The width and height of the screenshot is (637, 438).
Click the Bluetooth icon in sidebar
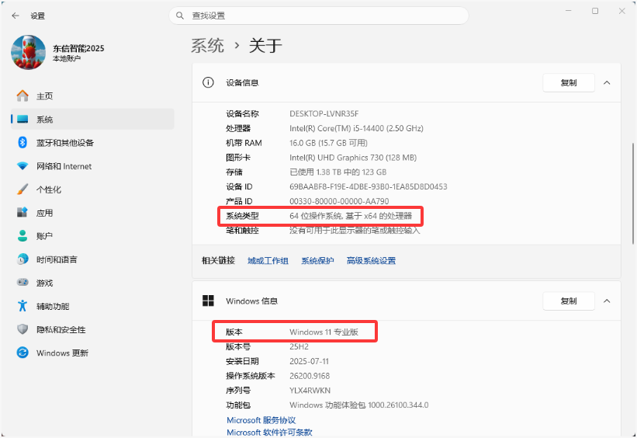[x=23, y=142]
